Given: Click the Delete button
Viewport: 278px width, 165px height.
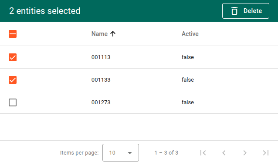Looking at the screenshot, I should [246, 11].
